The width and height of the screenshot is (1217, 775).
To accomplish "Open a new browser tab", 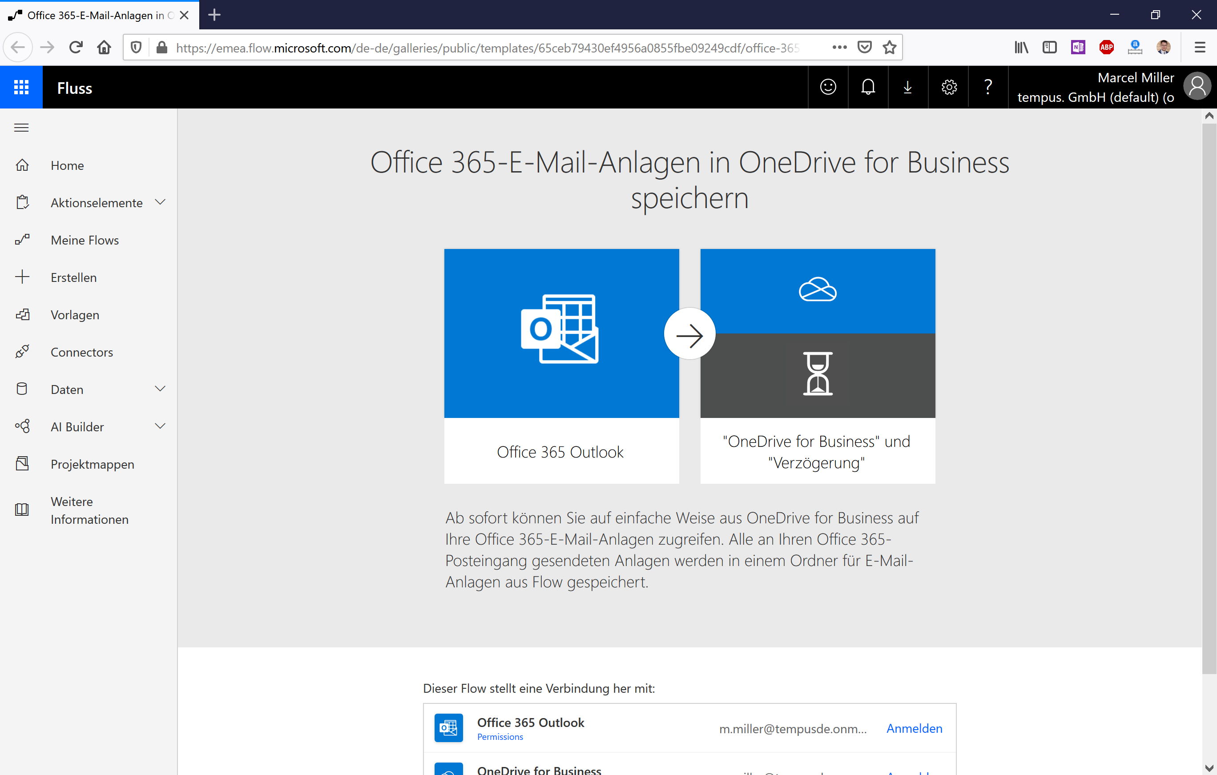I will (214, 15).
